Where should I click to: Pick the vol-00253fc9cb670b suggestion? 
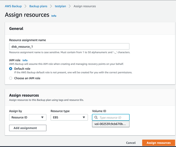click(x=110, y=124)
